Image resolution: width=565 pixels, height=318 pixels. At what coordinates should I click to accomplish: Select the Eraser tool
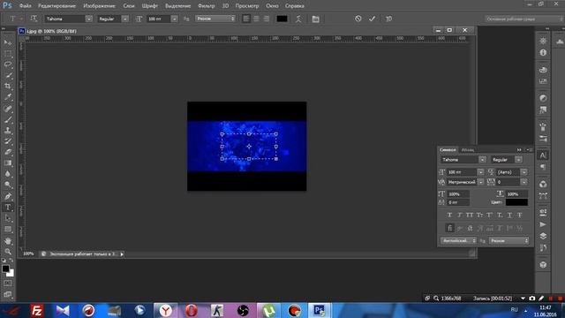tap(8, 152)
